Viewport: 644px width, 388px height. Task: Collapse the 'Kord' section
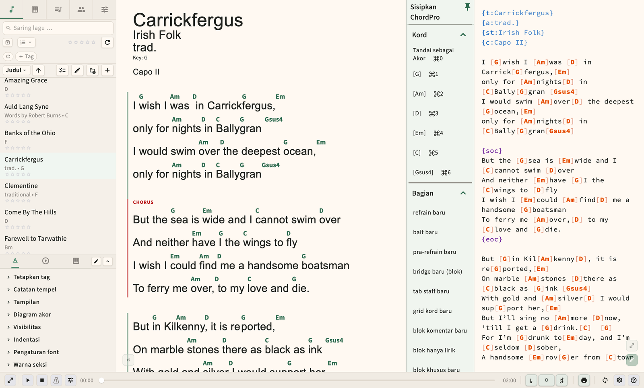(x=463, y=35)
